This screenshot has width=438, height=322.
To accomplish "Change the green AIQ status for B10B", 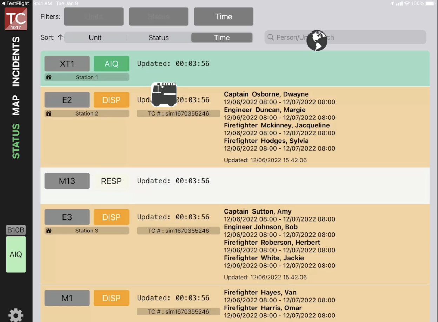I will (16, 254).
